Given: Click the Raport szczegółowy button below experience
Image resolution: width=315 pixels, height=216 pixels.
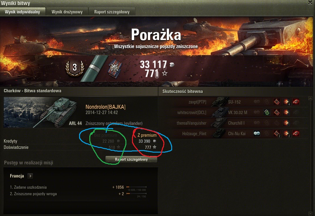Looking at the screenshot, I should 131,159.
